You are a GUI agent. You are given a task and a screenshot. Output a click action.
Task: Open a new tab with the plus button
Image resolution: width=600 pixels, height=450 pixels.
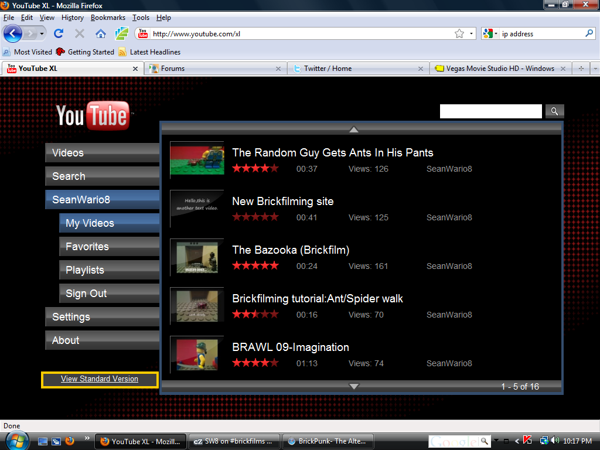click(581, 69)
